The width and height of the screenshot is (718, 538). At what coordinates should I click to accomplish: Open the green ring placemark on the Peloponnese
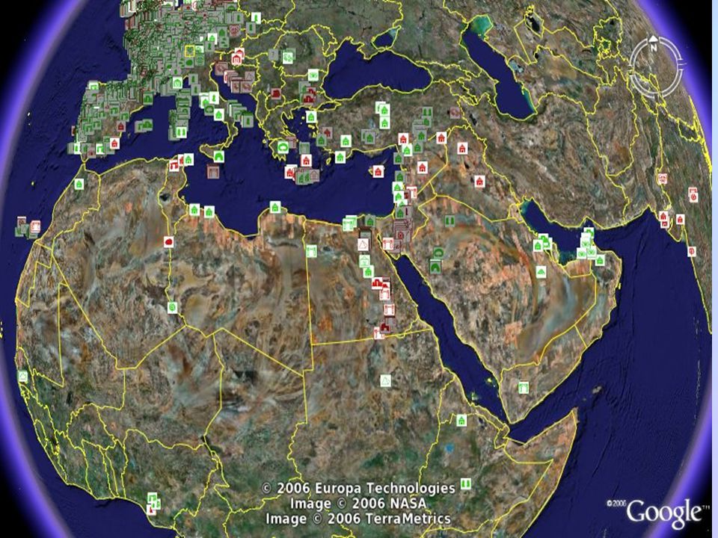(x=283, y=147)
